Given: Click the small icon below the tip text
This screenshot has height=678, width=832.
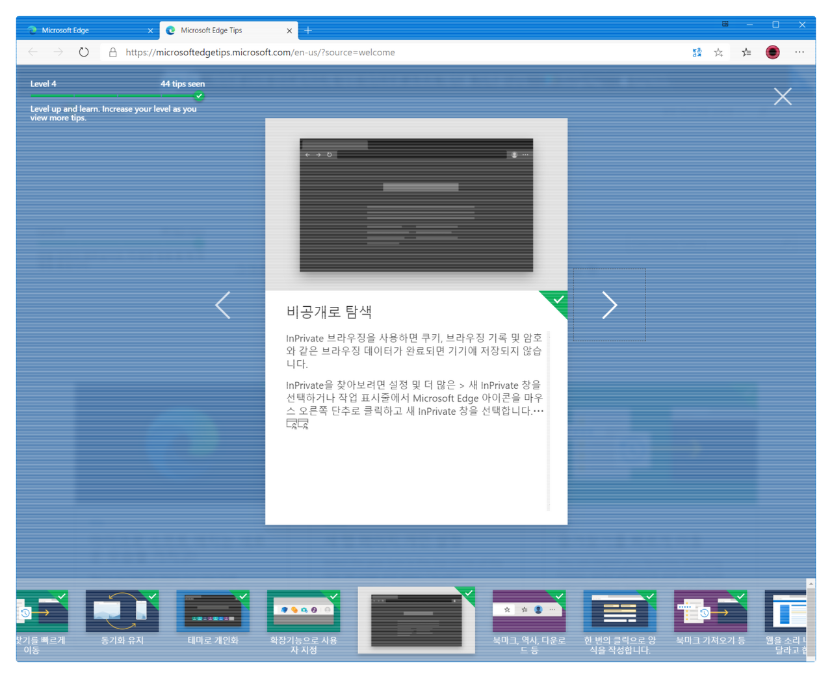Looking at the screenshot, I should click(298, 424).
